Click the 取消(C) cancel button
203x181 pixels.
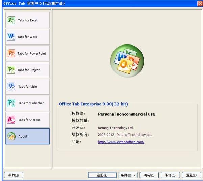click(x=170, y=175)
